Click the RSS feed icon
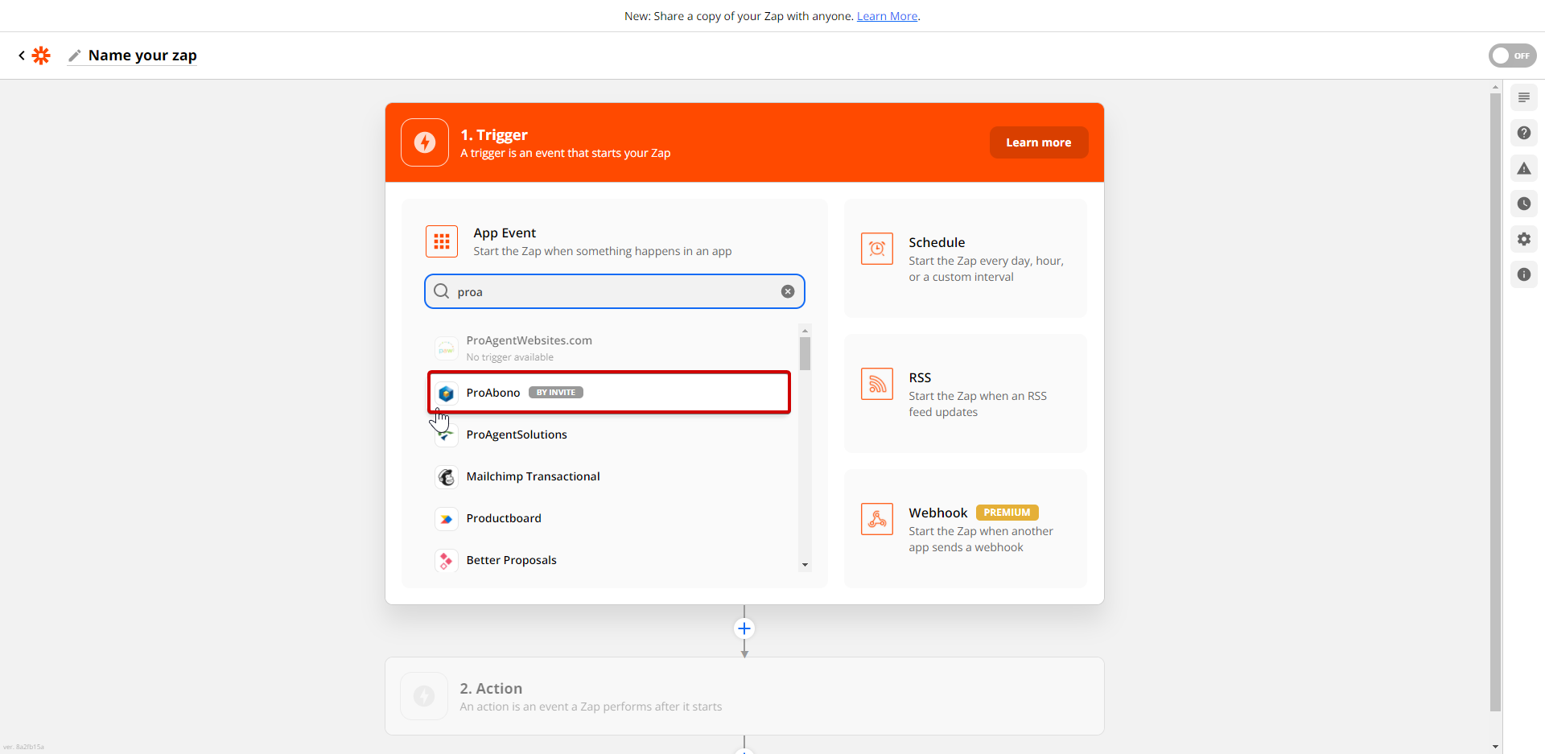The width and height of the screenshot is (1545, 754). [877, 384]
